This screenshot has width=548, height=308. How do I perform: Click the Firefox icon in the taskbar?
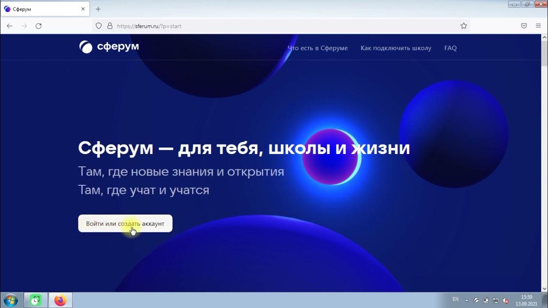[x=60, y=300]
